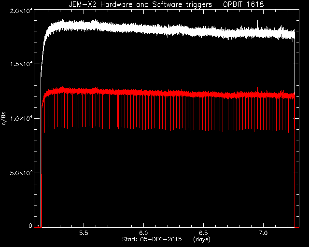Click the 0 label at y-axis origin
This screenshot has width=309, height=247.
click(x=30, y=225)
